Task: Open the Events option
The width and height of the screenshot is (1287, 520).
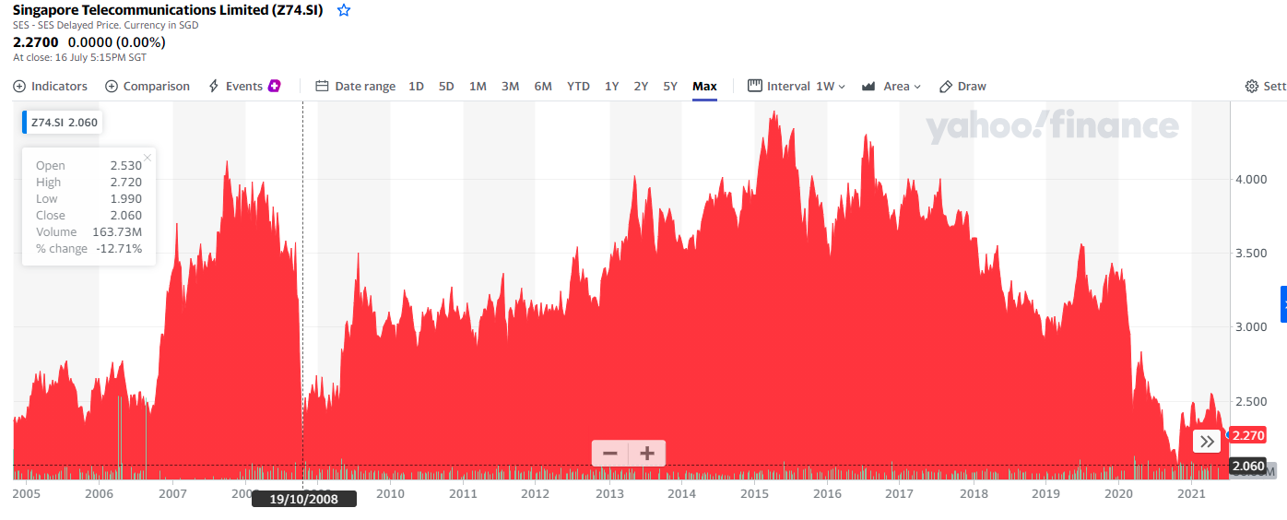Action: pos(244,86)
